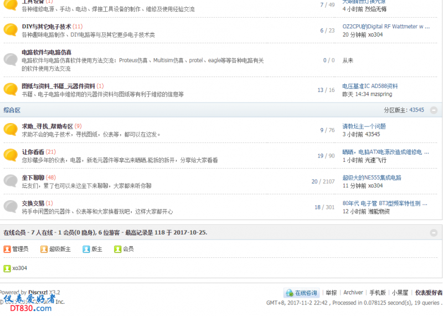
Task: Collapse the 在线会员 panel
Action: click(x=434, y=232)
